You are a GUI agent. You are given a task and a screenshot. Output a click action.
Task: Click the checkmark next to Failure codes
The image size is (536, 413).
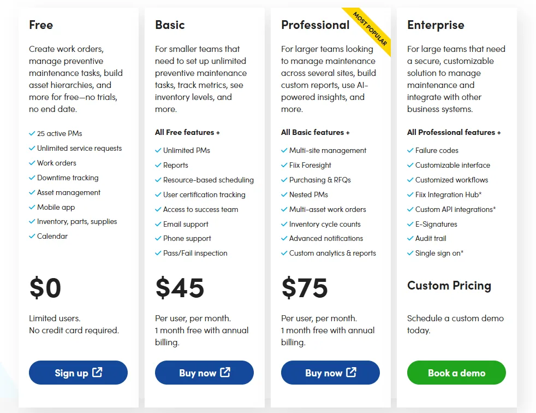click(x=410, y=150)
